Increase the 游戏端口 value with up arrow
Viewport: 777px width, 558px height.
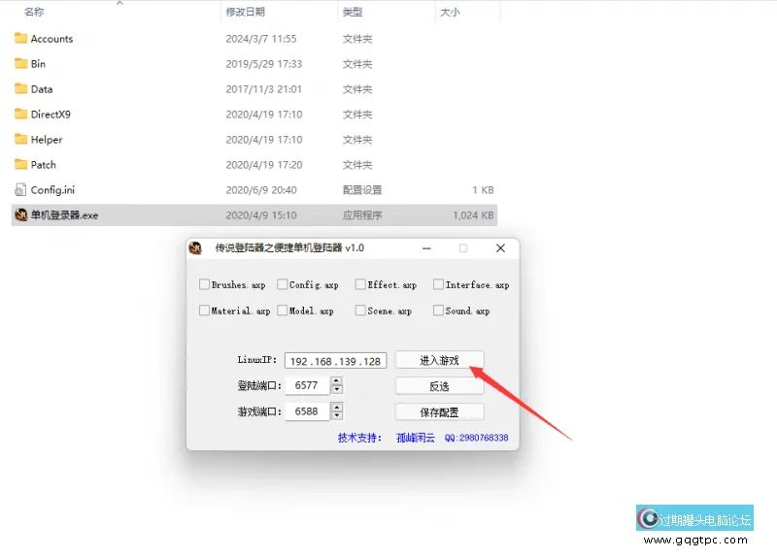[337, 407]
